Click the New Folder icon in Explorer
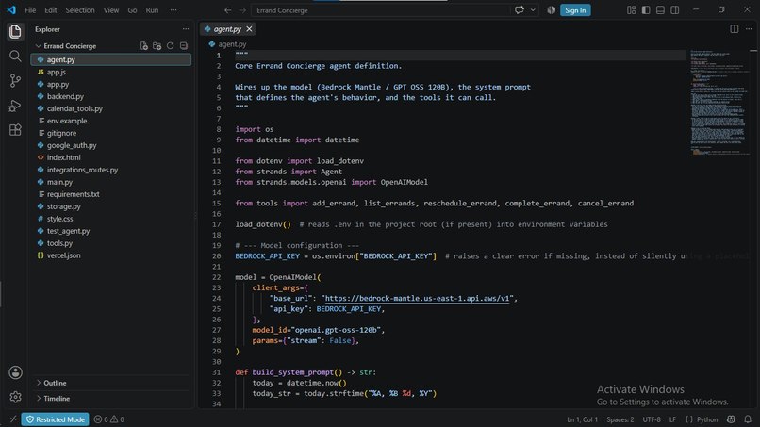Screen dimensions: 760x427 (157, 45)
